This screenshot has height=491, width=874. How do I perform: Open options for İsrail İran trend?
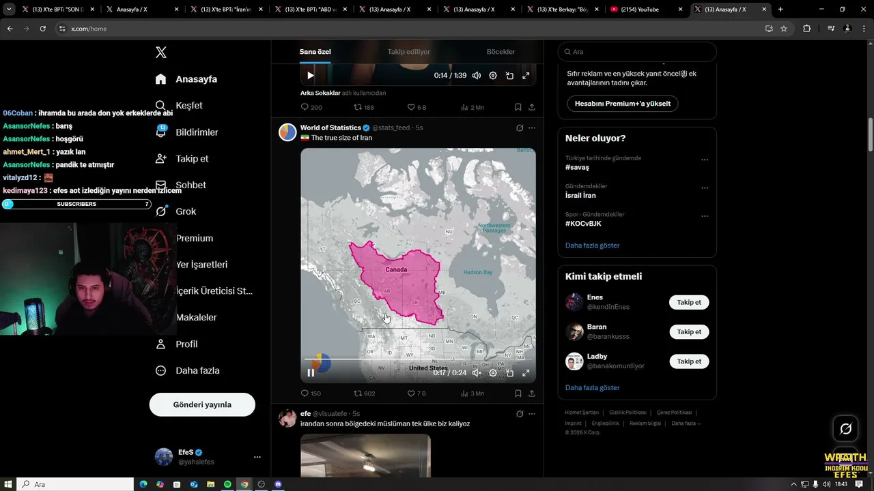[705, 188]
